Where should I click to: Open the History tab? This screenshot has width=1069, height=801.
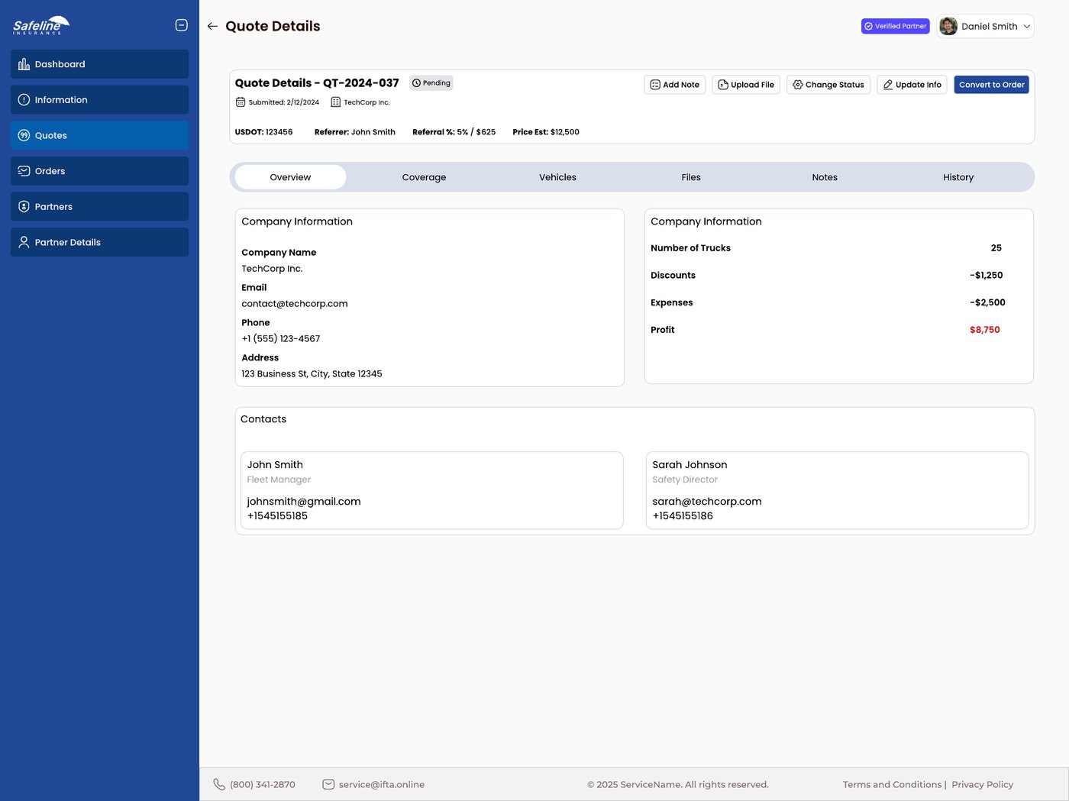coord(958,177)
